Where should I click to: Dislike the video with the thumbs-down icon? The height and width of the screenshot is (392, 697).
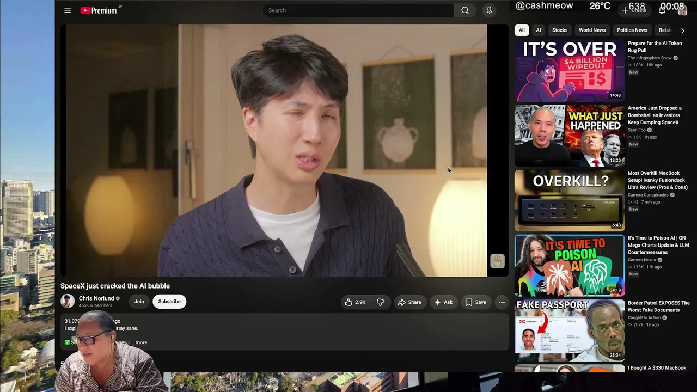(x=380, y=302)
